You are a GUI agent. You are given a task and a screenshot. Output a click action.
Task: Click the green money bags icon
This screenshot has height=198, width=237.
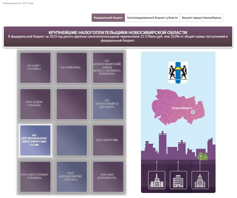203,156
